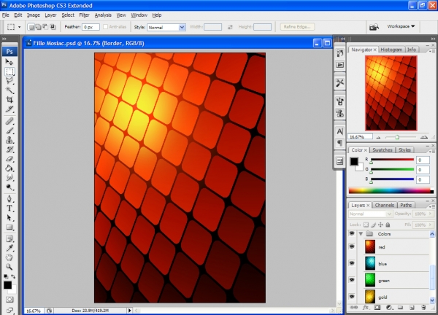
Task: Select the Pen tool
Action: tap(9, 198)
